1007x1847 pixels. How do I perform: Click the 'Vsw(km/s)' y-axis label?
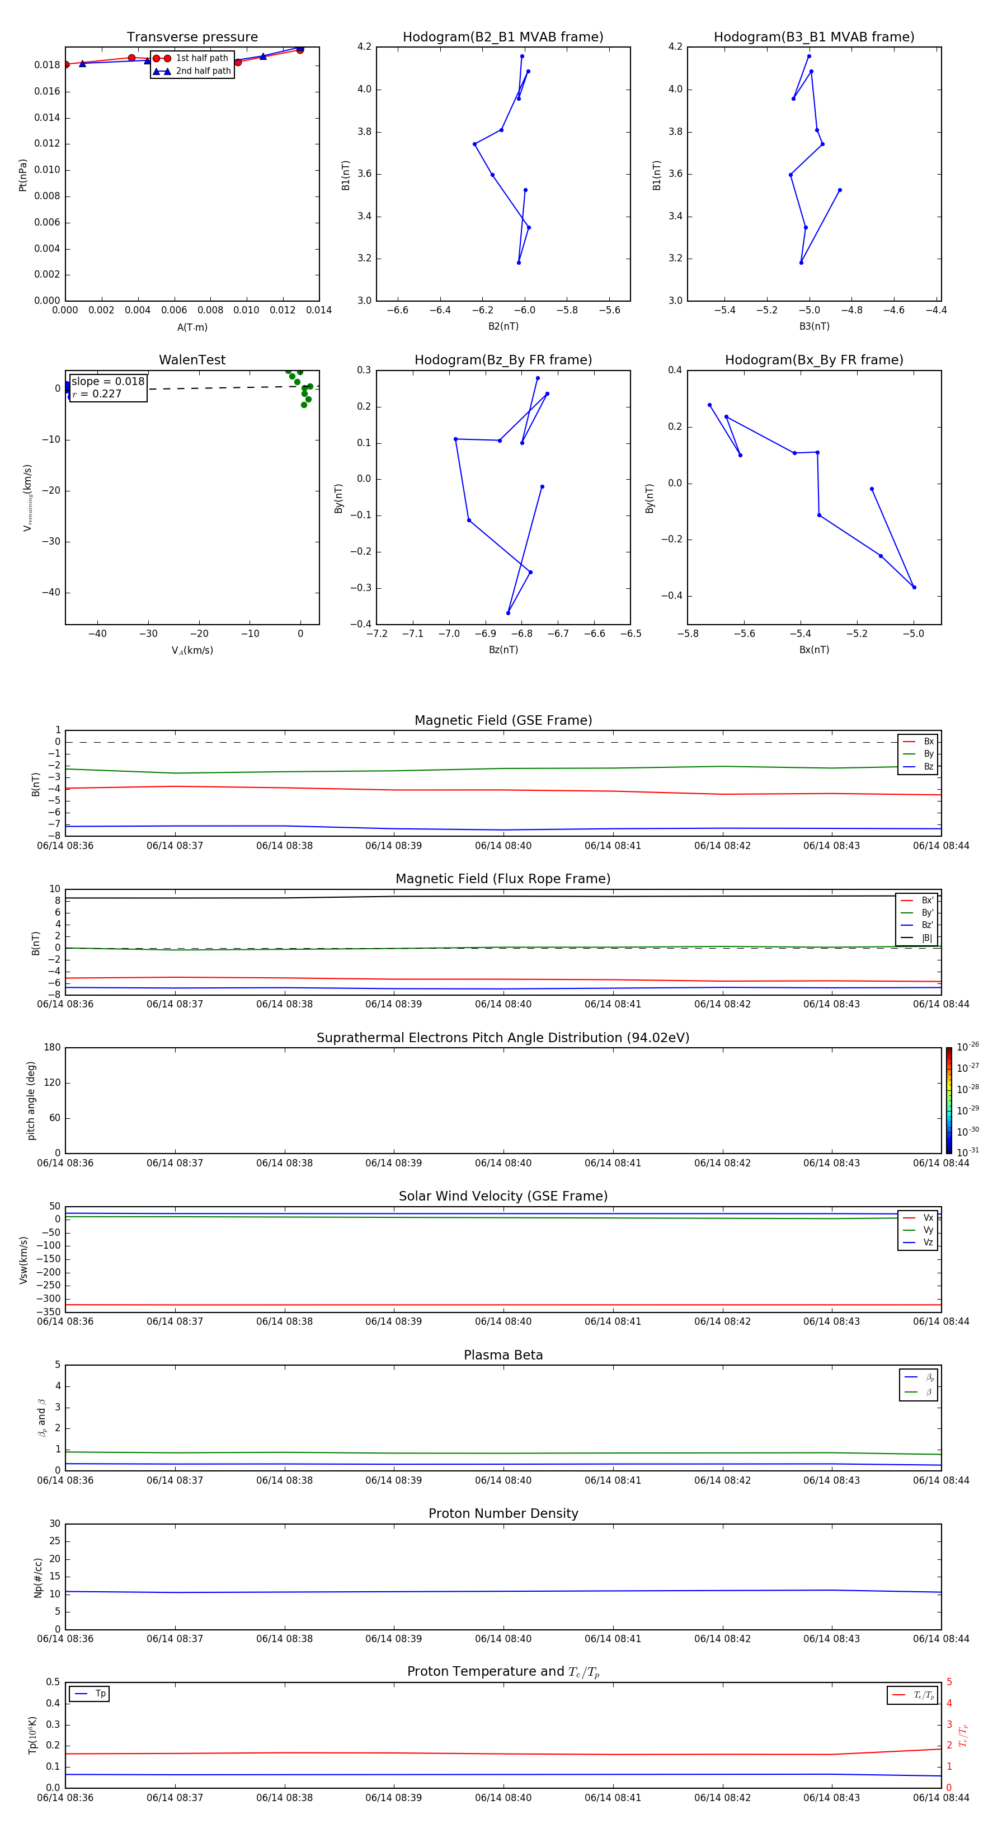(x=23, y=1260)
